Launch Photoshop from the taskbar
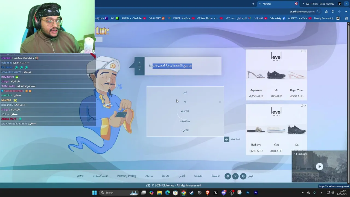 (248, 193)
